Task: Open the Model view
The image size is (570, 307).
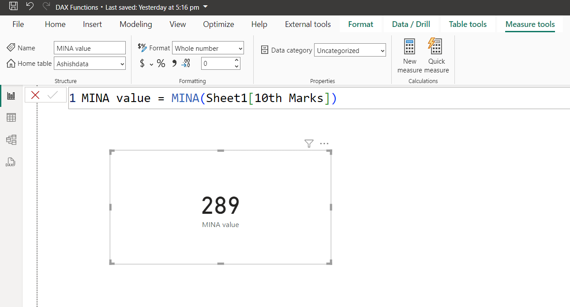Action: pos(11,140)
